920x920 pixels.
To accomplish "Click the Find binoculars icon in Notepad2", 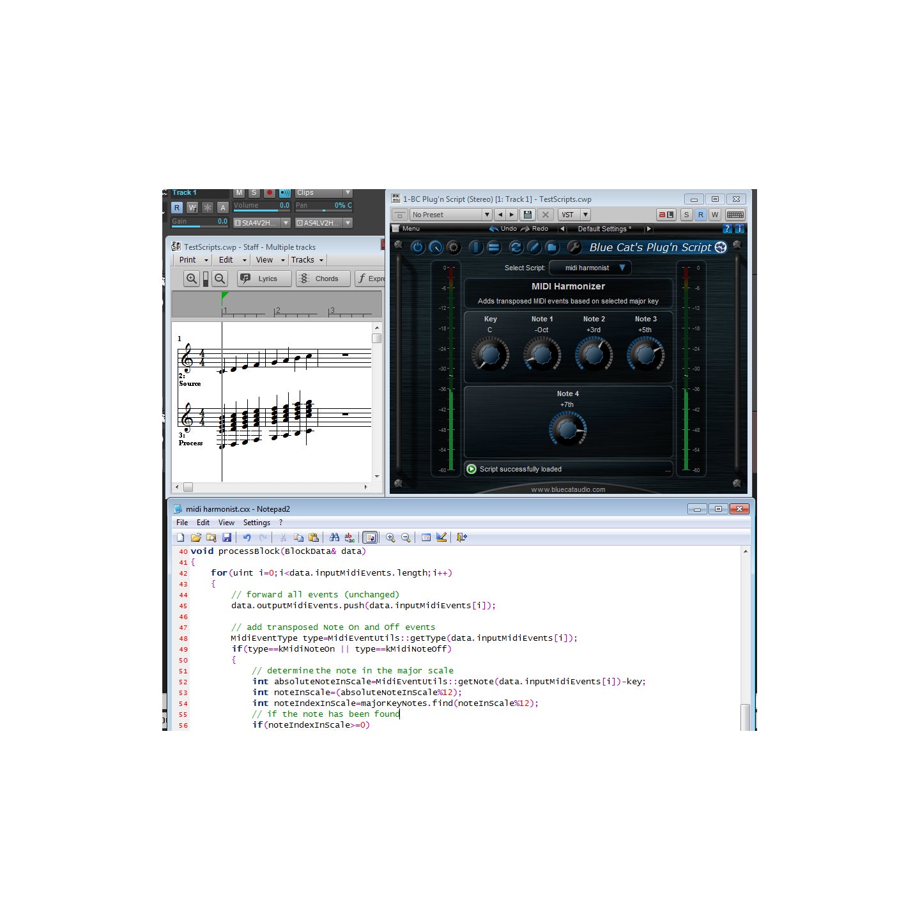I will coord(334,537).
